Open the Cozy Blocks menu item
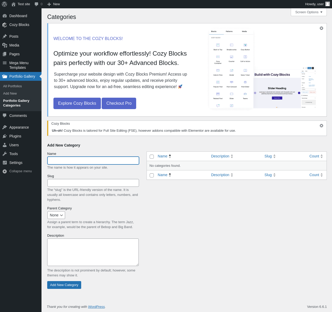 click(21, 25)
